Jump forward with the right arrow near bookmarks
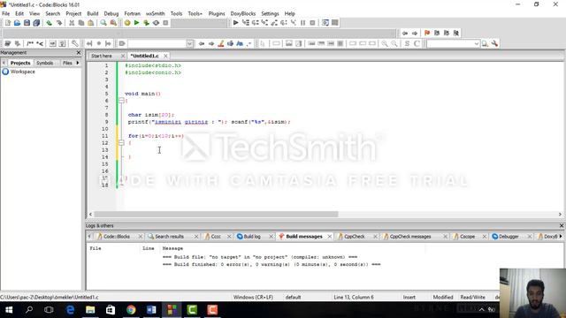 click(415, 34)
